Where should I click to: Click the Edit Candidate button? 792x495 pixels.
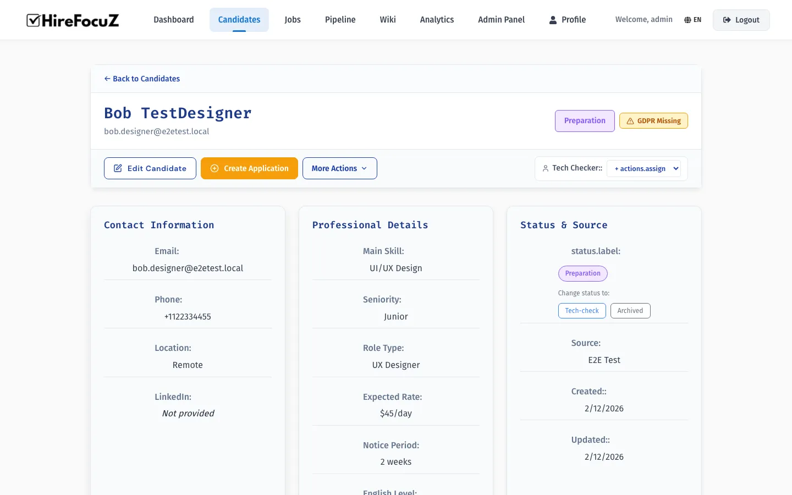click(150, 168)
